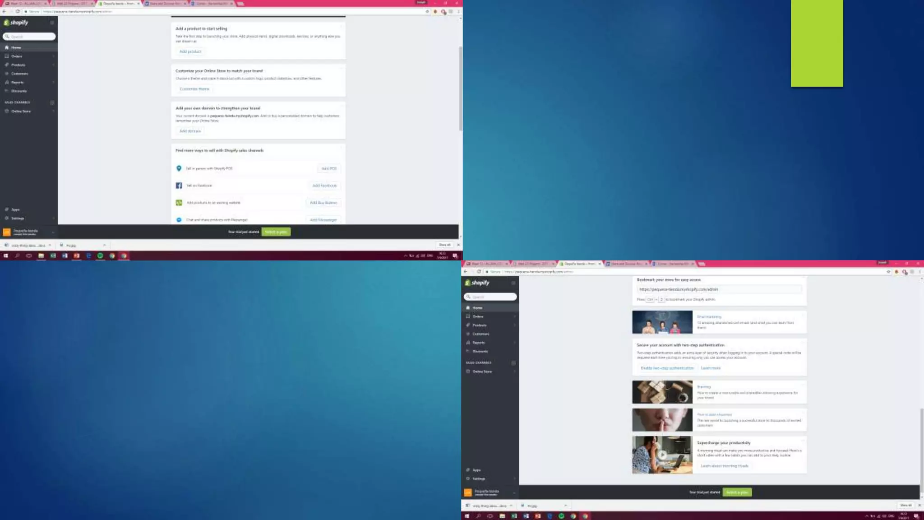This screenshot has height=520, width=924.
Task: Click the Add Facebook button
Action: tap(324, 186)
